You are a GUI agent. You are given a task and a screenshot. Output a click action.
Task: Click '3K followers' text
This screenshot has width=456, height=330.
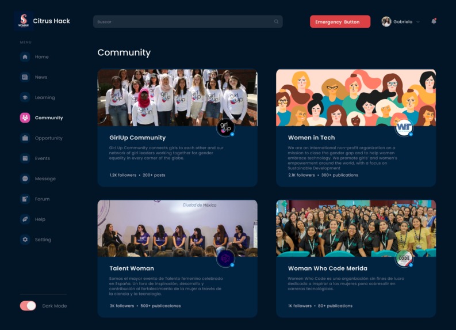tap(121, 306)
